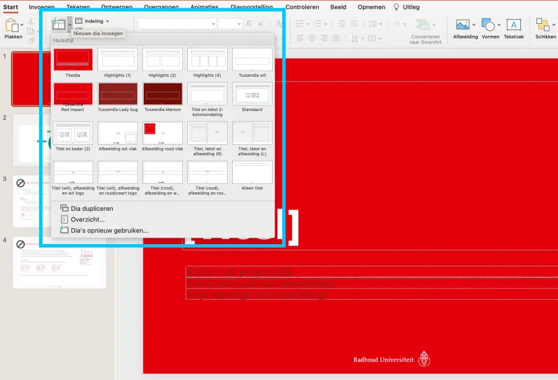Open the font name combo box
This screenshot has height=380, width=558.
(177, 24)
